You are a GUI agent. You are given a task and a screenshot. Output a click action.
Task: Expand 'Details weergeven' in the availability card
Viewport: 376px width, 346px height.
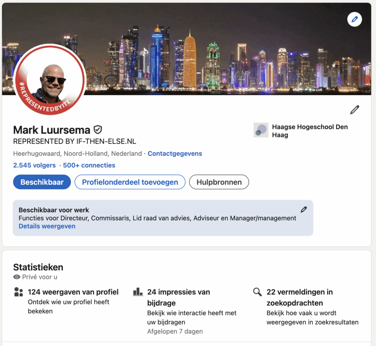click(x=47, y=226)
